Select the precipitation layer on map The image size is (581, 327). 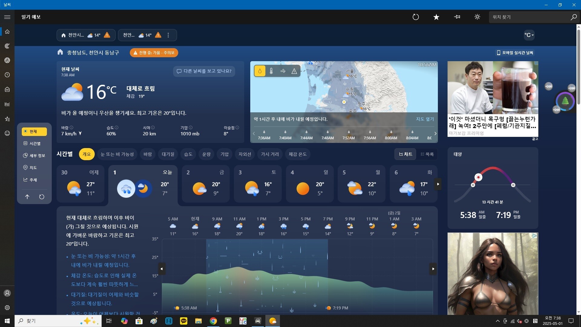[260, 71]
